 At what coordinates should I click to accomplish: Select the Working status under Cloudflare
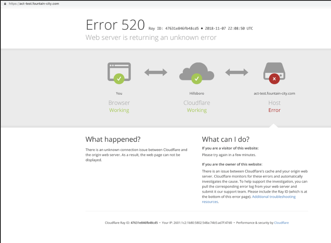pos(196,110)
